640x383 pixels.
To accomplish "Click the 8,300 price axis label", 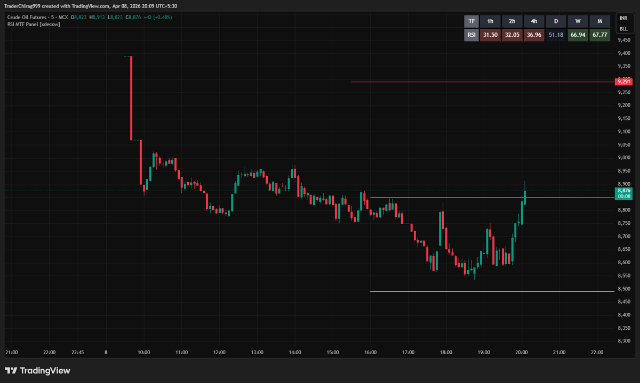I will (x=624, y=341).
